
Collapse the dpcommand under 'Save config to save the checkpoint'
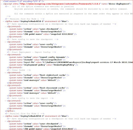(5, 42)
